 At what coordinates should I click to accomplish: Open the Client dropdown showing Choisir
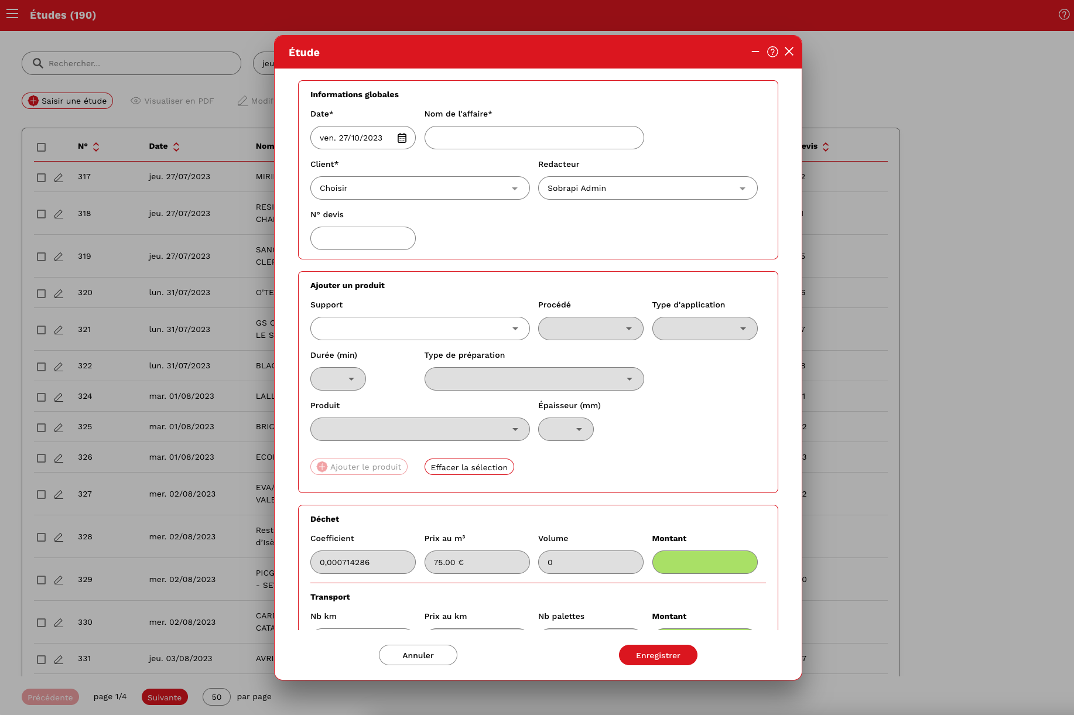pos(420,188)
